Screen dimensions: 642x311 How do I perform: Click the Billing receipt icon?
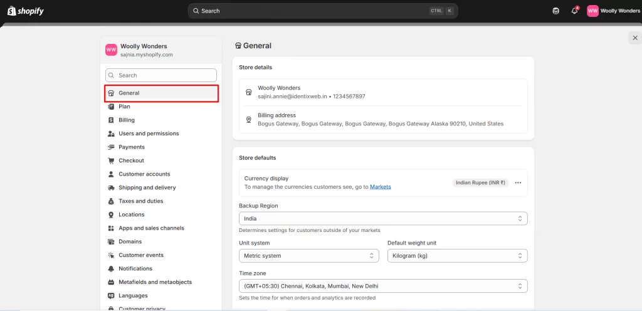[x=111, y=120]
